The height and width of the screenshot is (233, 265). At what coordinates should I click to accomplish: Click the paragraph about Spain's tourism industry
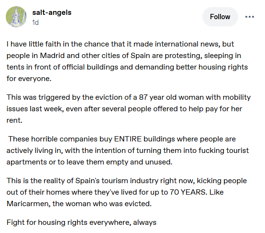point(127,192)
